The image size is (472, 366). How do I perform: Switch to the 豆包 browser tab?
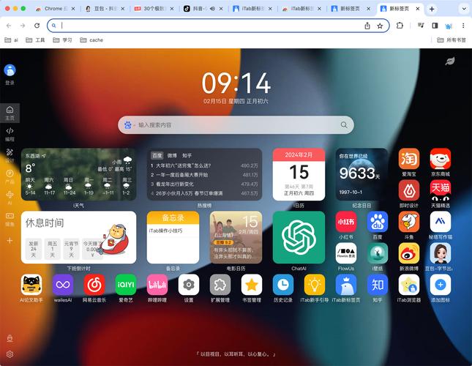[x=105, y=9]
